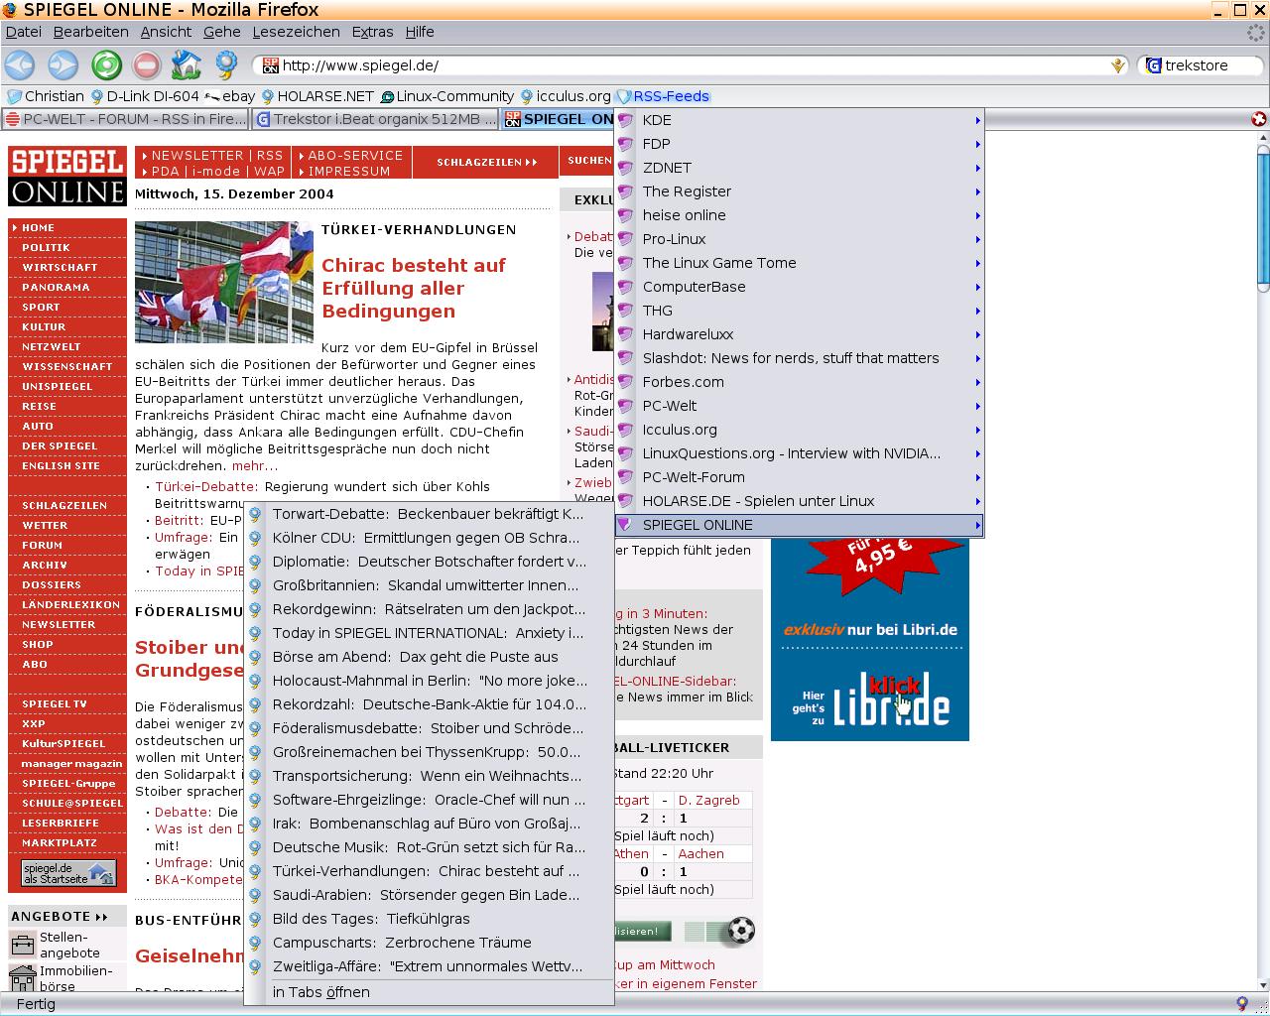This screenshot has height=1016, width=1270.
Task: Open the Linux-Community bookmark
Action: [446, 96]
